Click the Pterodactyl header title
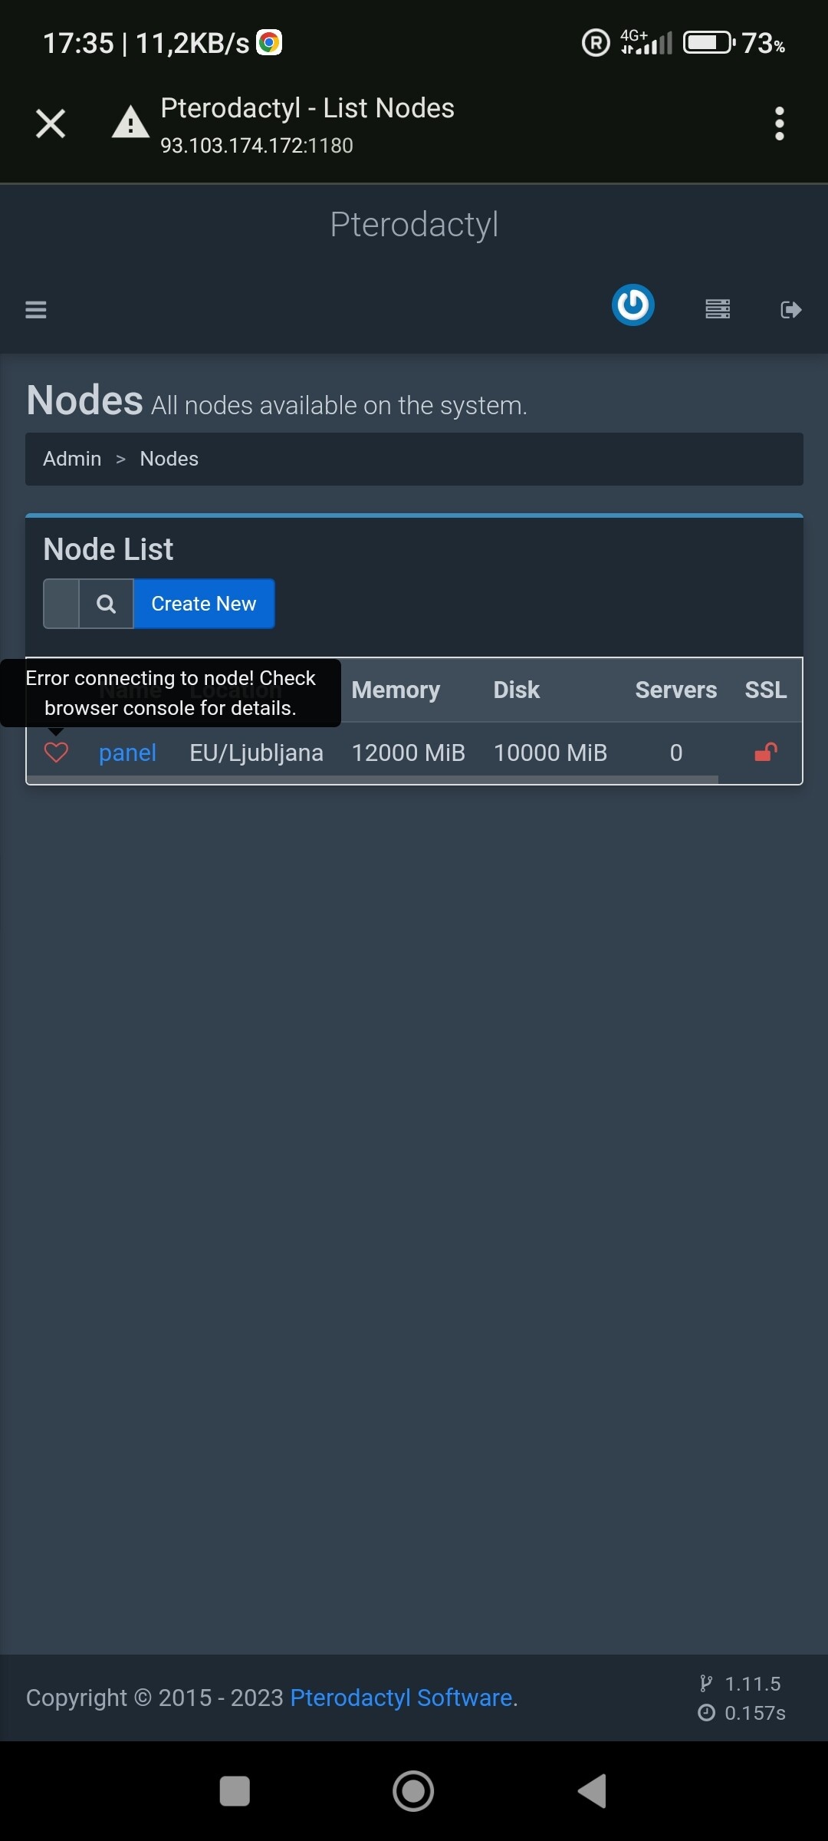 tap(414, 225)
